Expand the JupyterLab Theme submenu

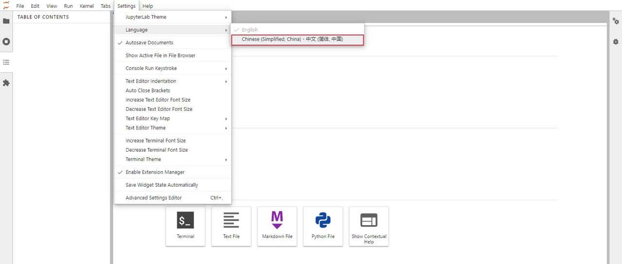click(x=173, y=17)
